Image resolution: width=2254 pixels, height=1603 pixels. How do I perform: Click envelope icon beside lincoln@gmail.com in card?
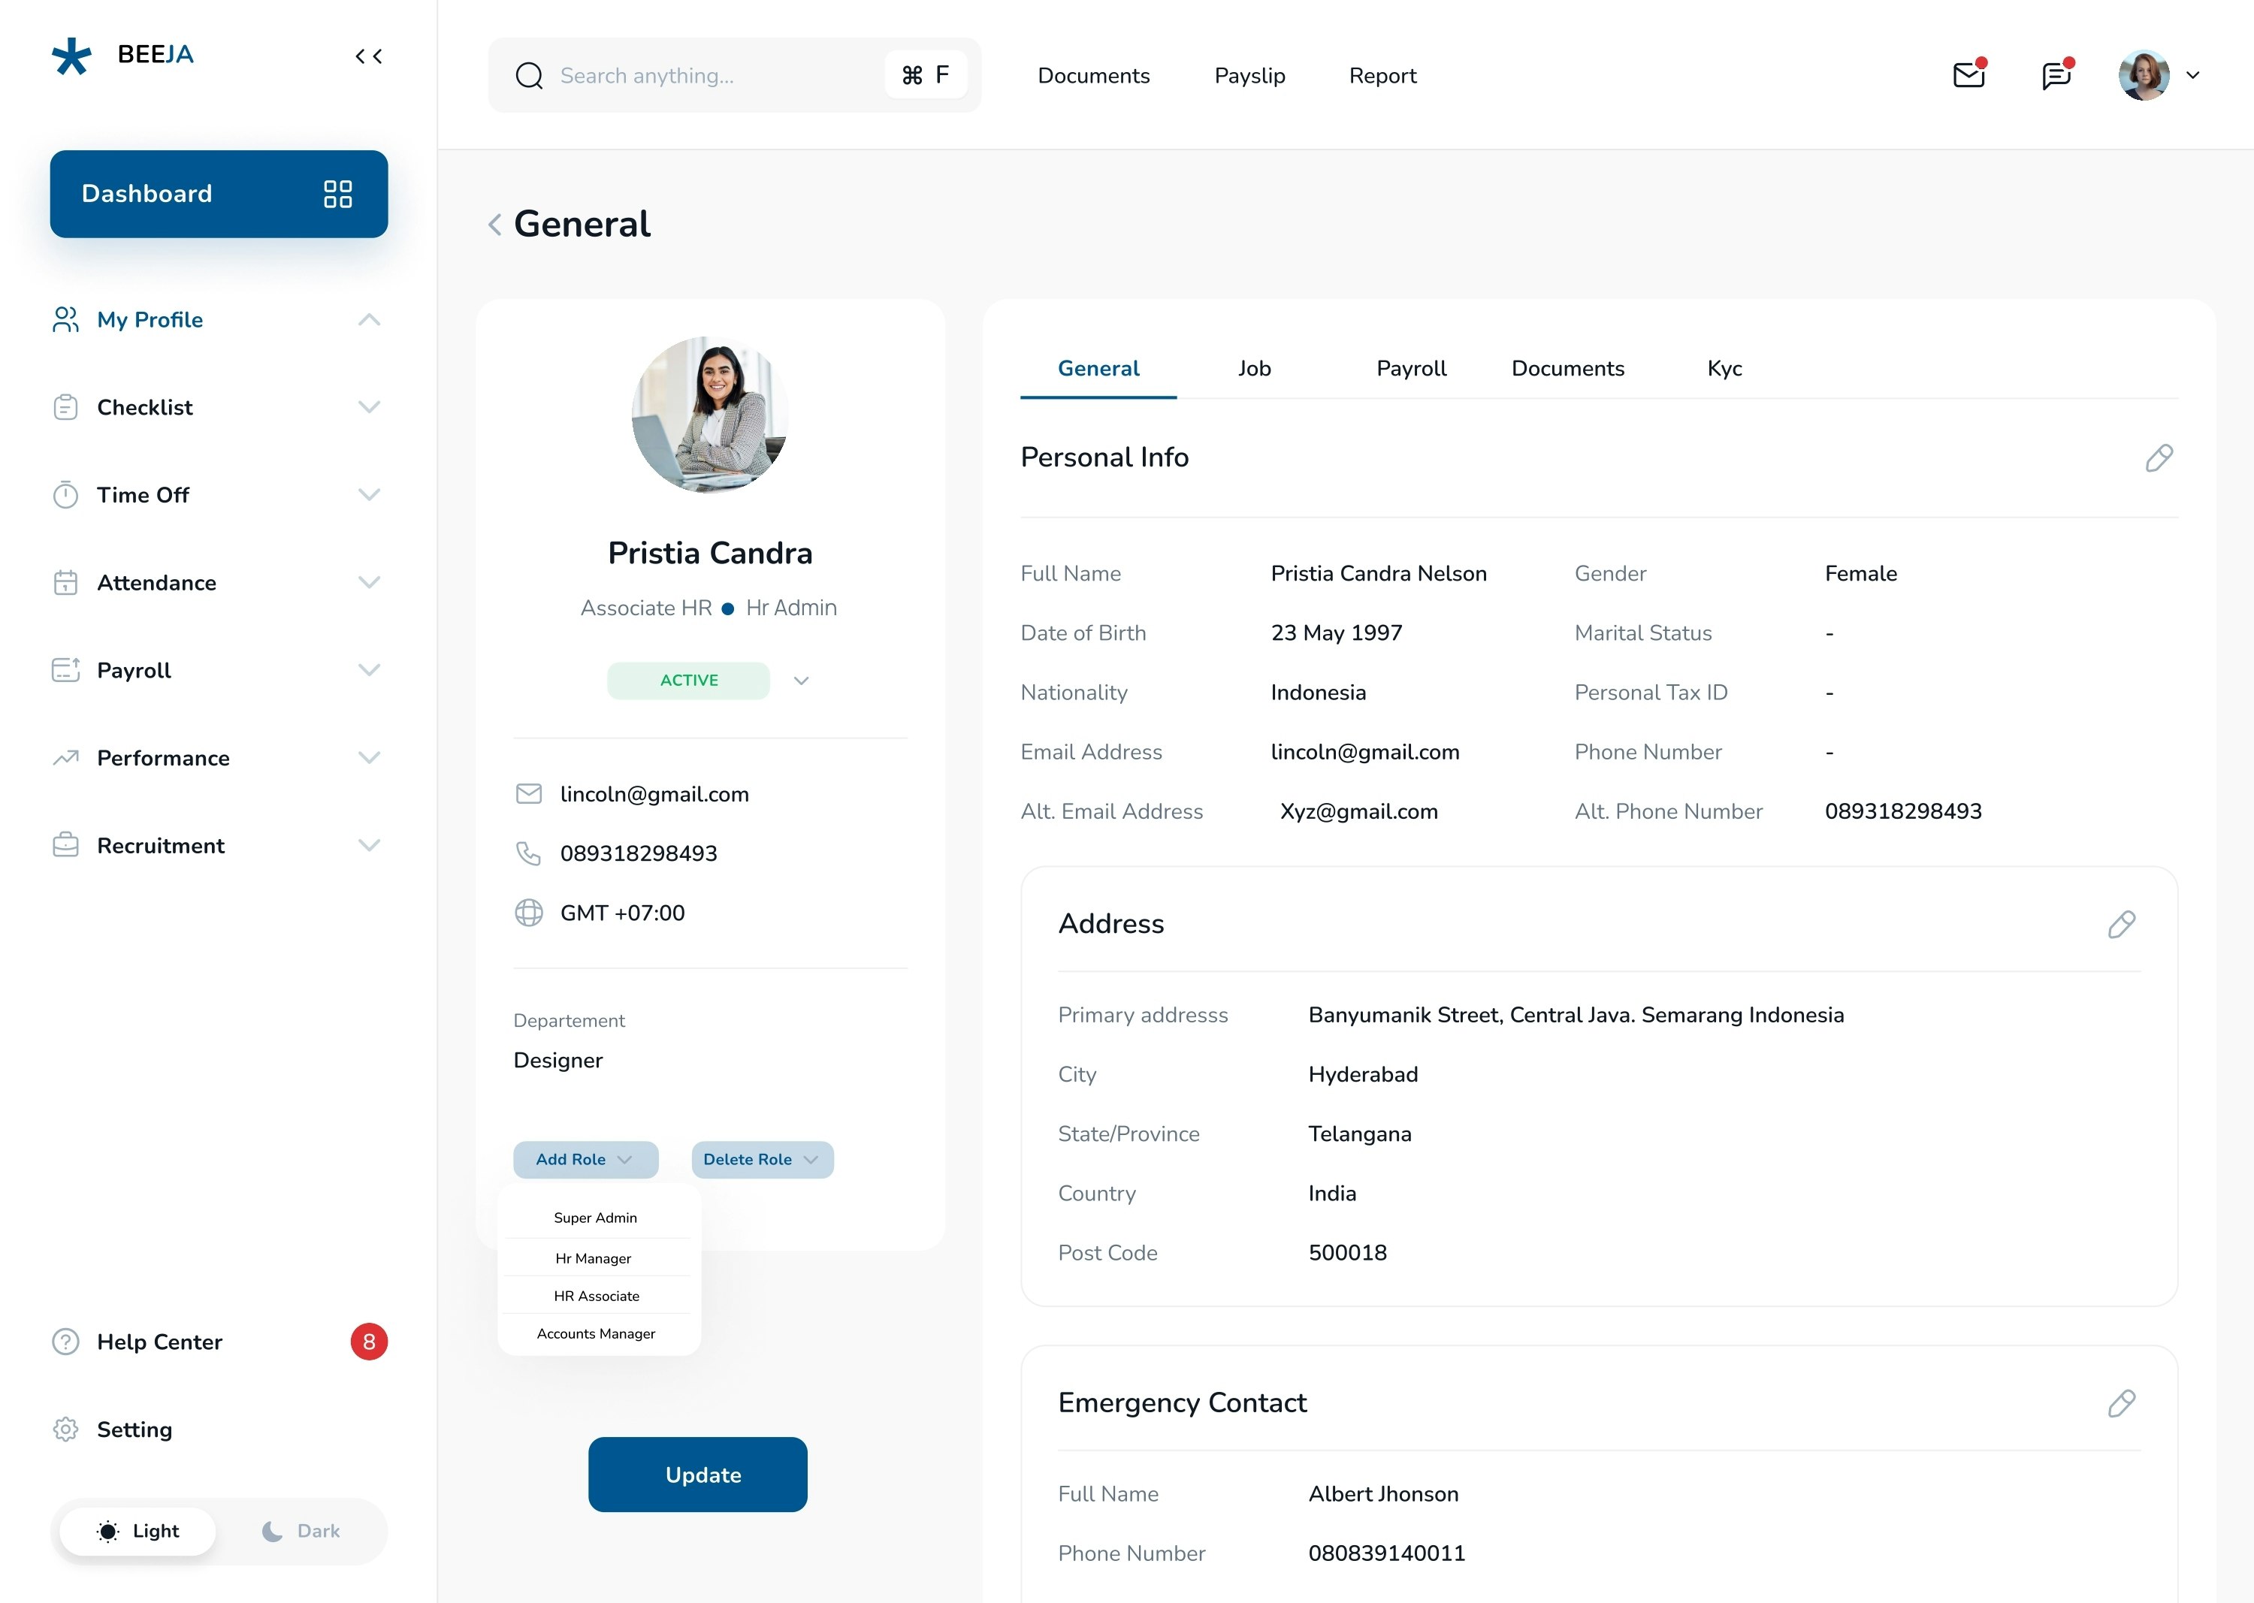pos(529,793)
